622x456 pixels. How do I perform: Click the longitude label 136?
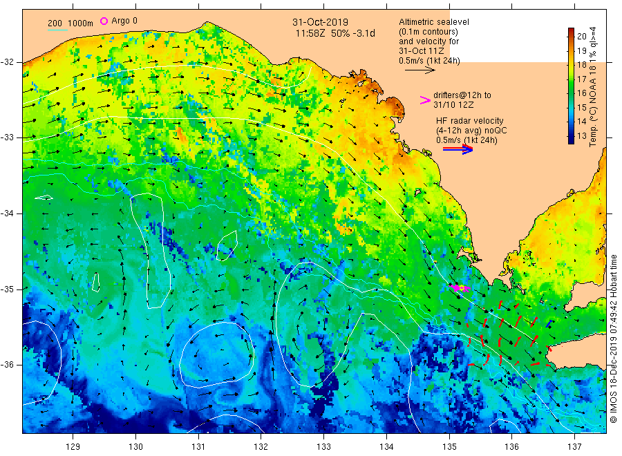(x=511, y=447)
